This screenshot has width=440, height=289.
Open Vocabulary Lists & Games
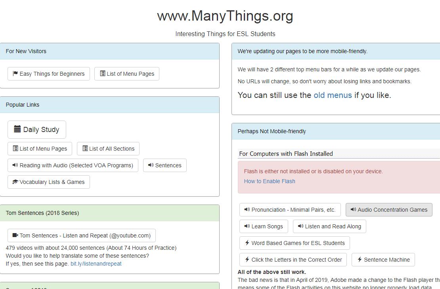coord(48,182)
